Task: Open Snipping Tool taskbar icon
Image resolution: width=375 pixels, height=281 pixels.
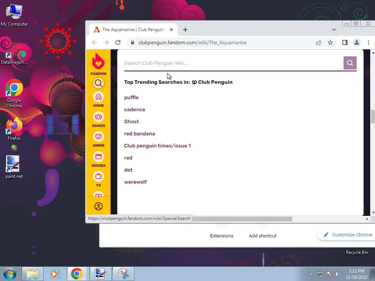Action: [x=123, y=274]
